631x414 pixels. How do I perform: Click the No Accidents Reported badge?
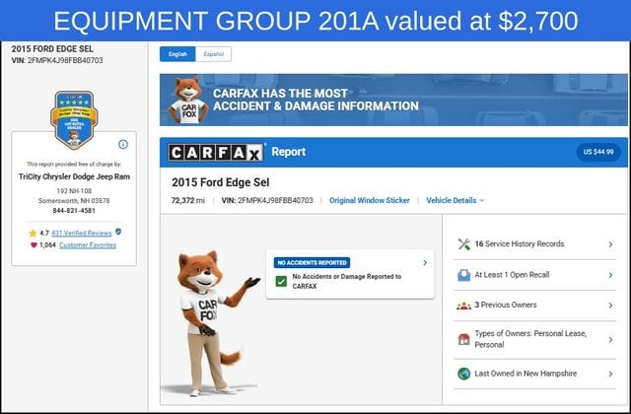pyautogui.click(x=312, y=263)
